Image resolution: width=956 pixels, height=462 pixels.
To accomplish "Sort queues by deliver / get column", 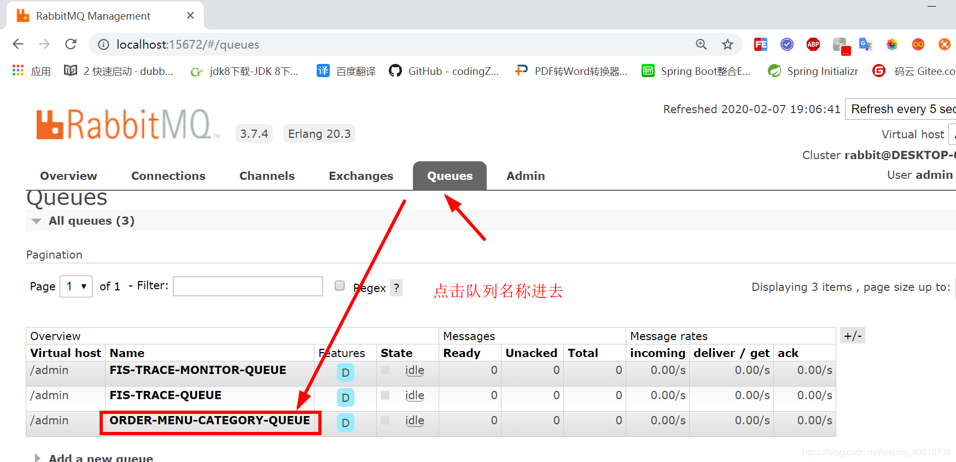I will point(731,353).
